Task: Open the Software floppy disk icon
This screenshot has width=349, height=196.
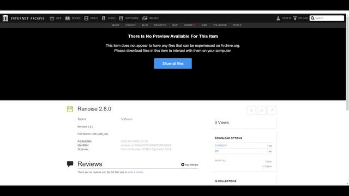Action: point(121,18)
